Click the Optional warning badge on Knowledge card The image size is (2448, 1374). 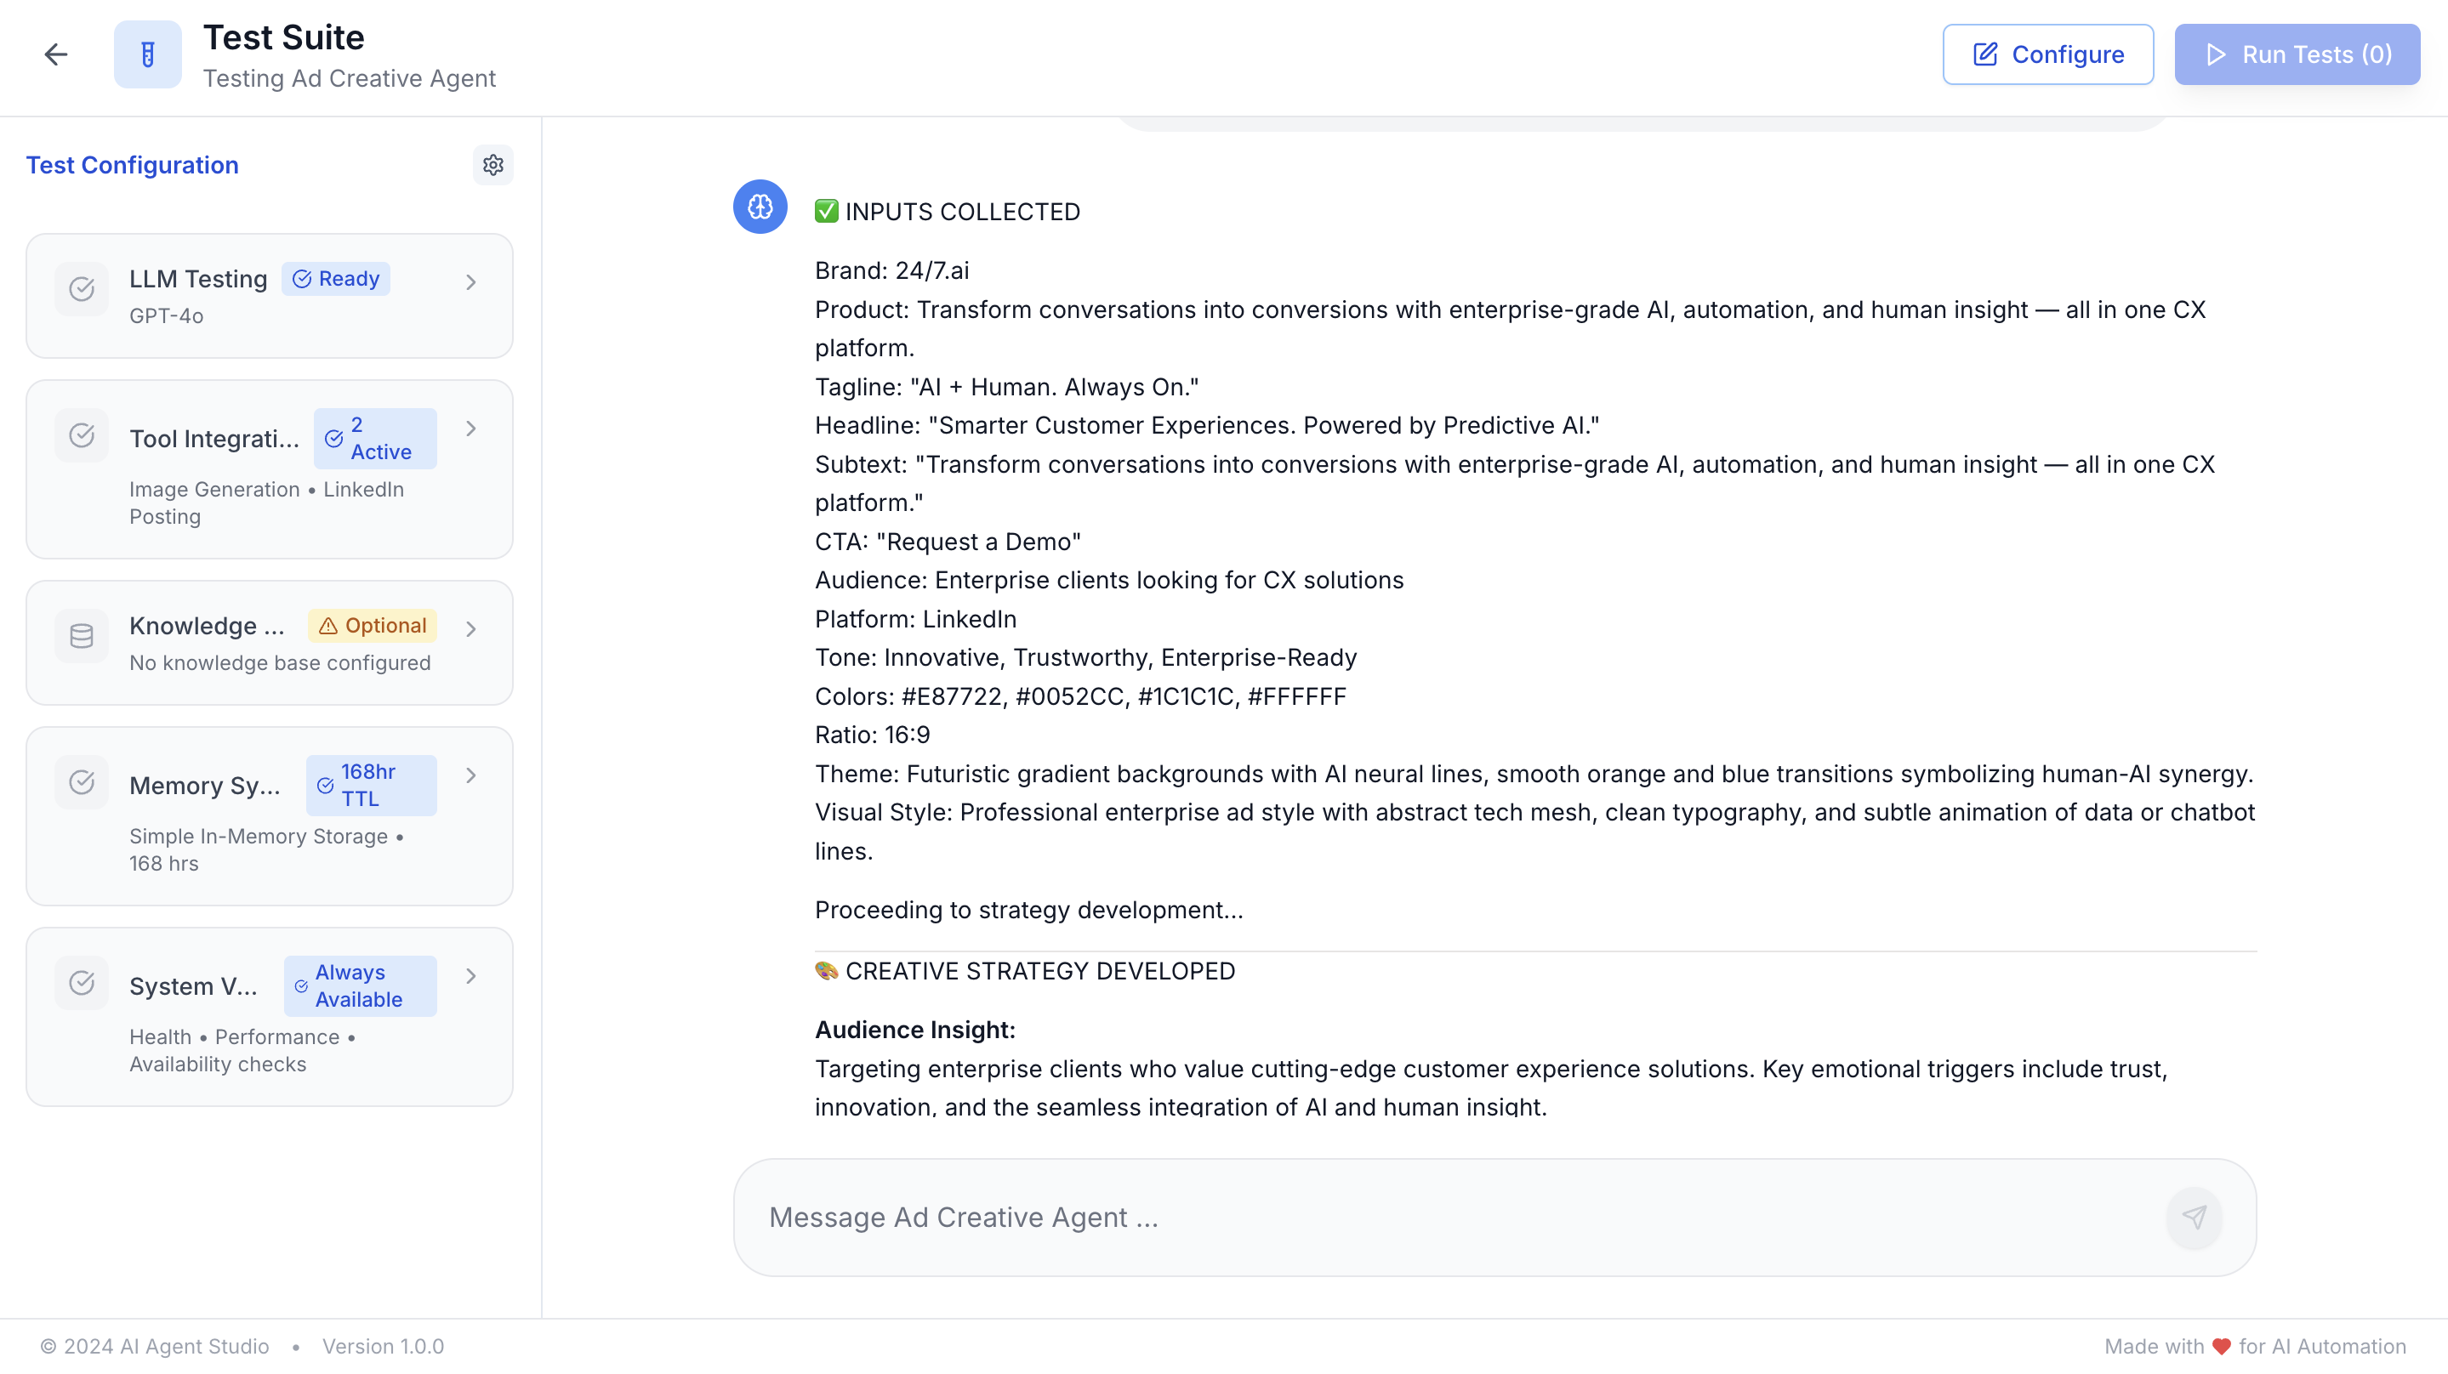pyautogui.click(x=371, y=625)
